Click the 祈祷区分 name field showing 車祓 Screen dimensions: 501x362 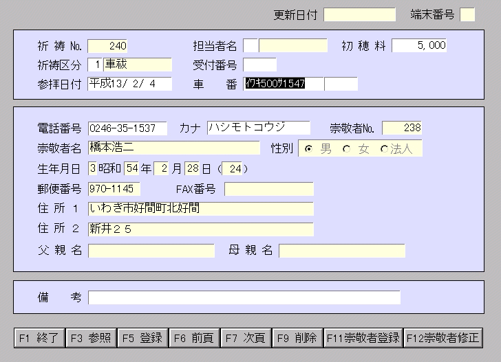pos(138,65)
